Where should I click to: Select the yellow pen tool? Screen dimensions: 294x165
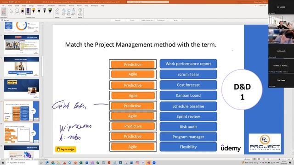[x=34, y=11]
